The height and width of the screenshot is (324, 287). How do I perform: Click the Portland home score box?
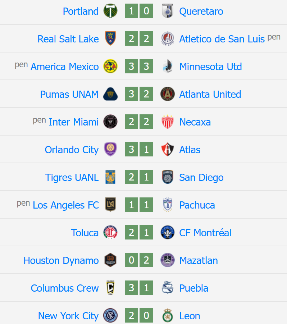[x=131, y=11]
